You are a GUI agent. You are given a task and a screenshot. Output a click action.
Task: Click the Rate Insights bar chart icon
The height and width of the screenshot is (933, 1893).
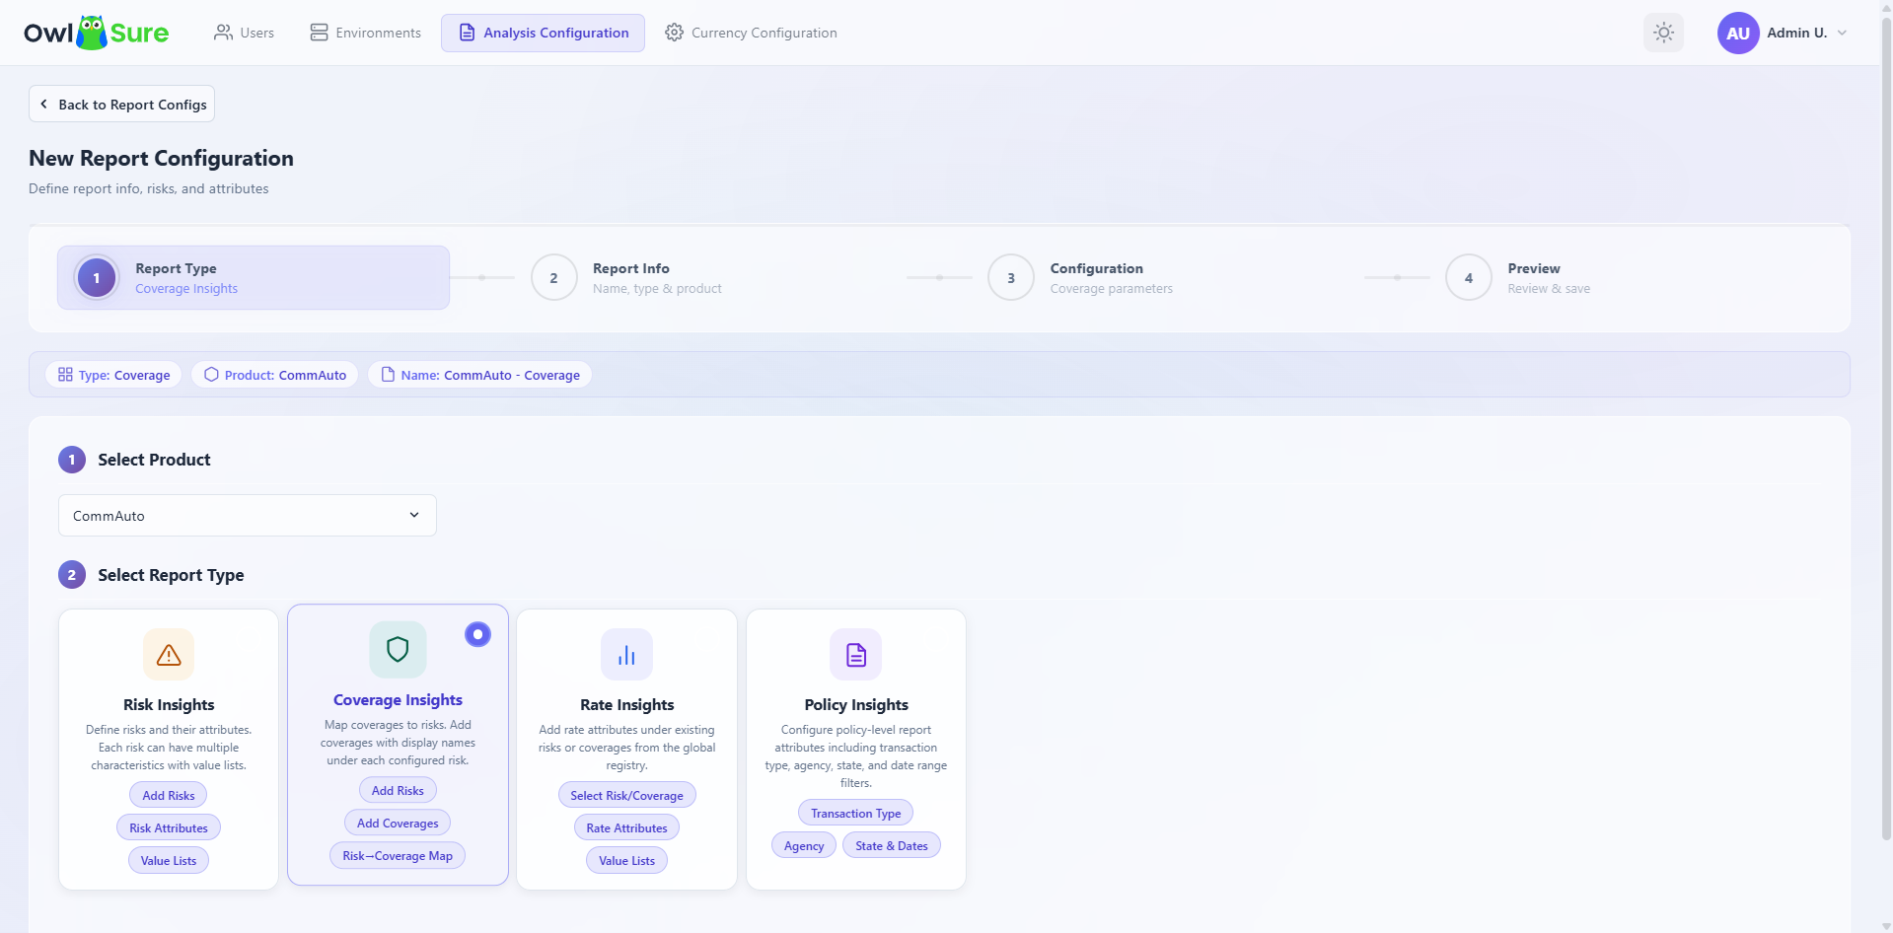pyautogui.click(x=626, y=655)
